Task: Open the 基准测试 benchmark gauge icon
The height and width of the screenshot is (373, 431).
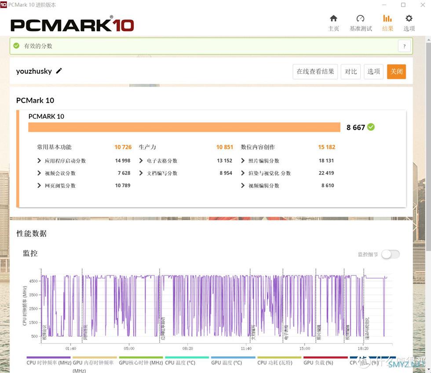Action: point(360,18)
